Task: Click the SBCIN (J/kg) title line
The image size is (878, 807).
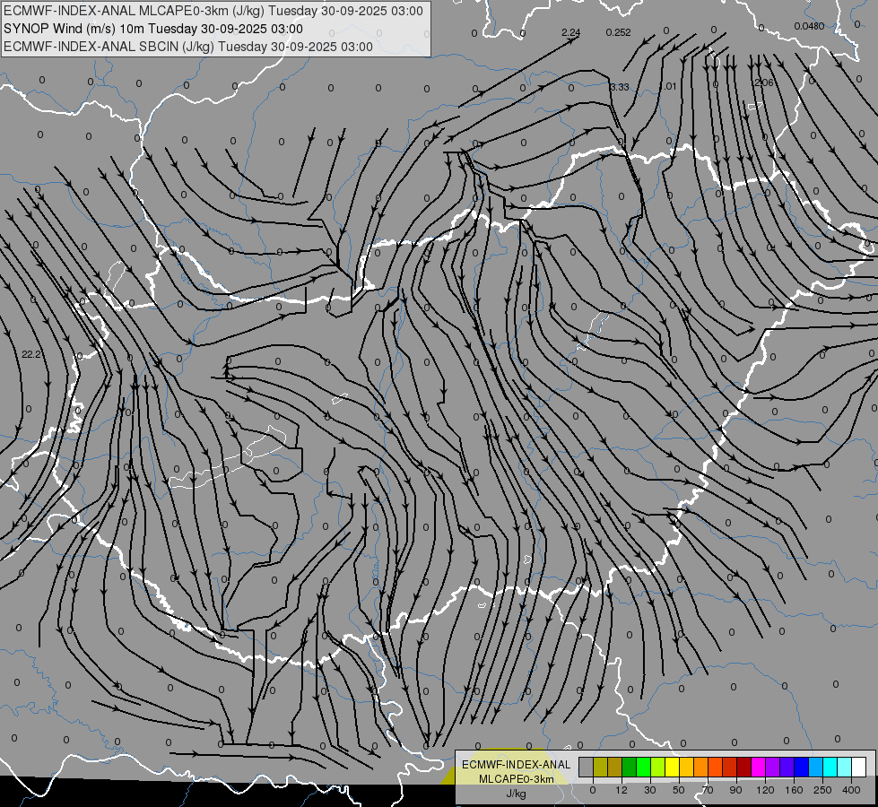Action: [188, 47]
